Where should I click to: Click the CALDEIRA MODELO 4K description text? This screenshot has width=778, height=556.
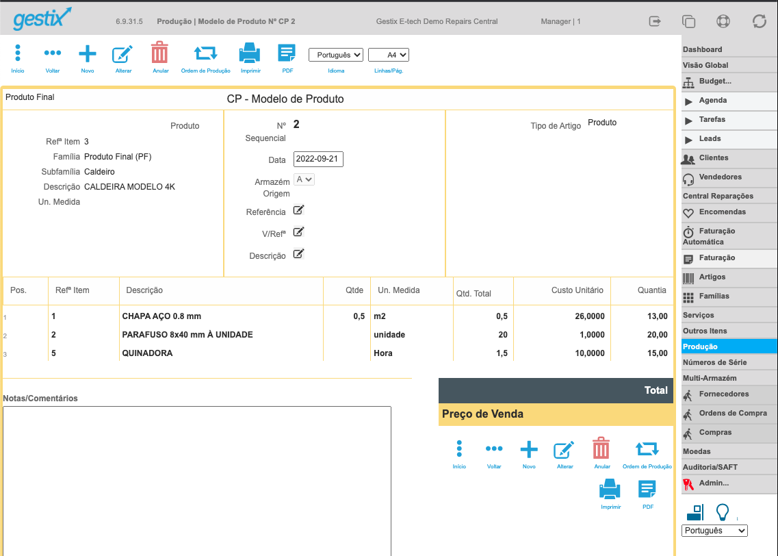(x=129, y=187)
